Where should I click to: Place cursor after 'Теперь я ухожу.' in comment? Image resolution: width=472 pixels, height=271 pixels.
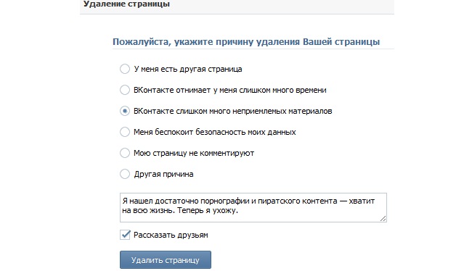pyautogui.click(x=238, y=210)
